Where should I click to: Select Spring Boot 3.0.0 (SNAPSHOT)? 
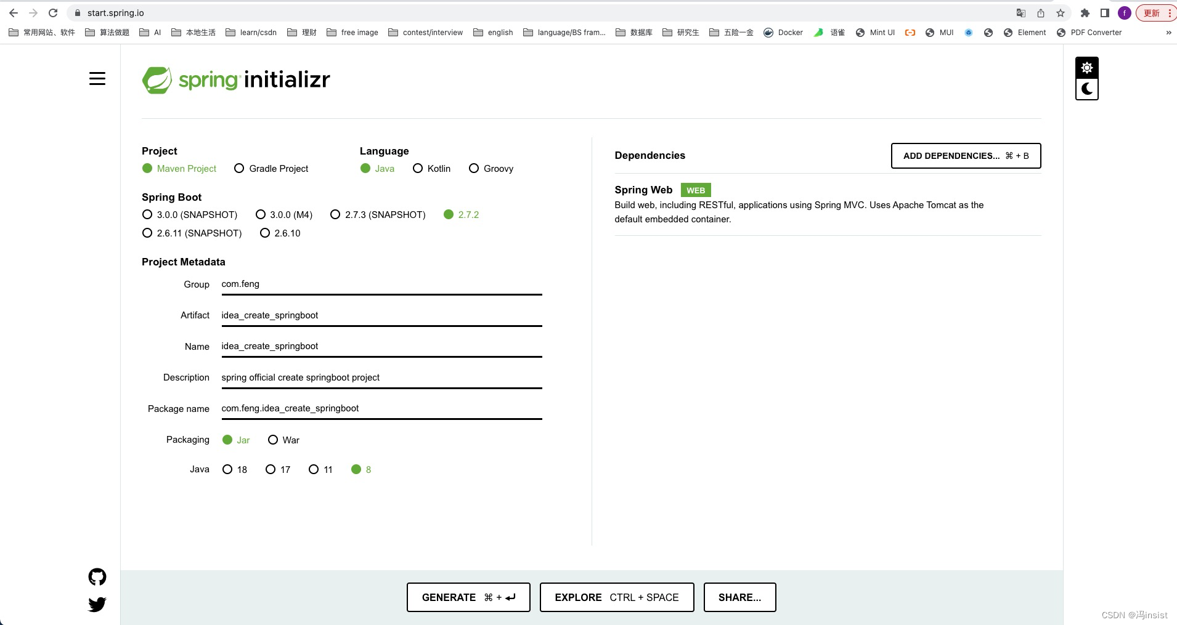tap(190, 215)
